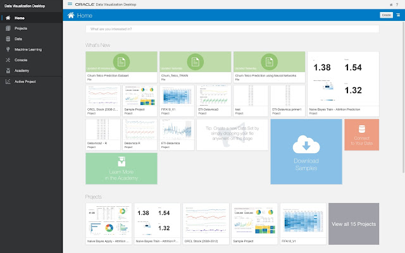This screenshot has height=253, width=405.
Task: Select Academy in the sidebar menu
Action: 22,70
